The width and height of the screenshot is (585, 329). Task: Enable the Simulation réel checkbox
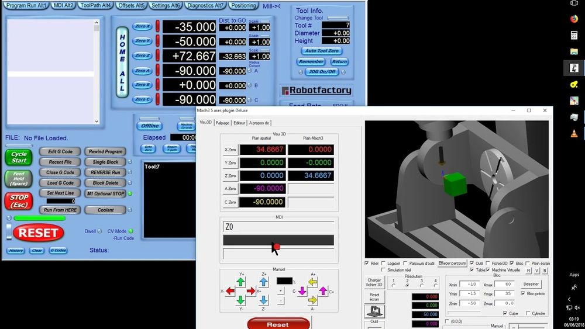point(384,270)
